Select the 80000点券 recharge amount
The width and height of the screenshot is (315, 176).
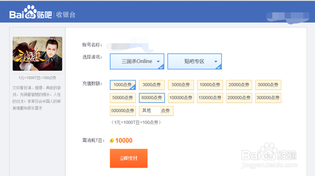(152, 98)
